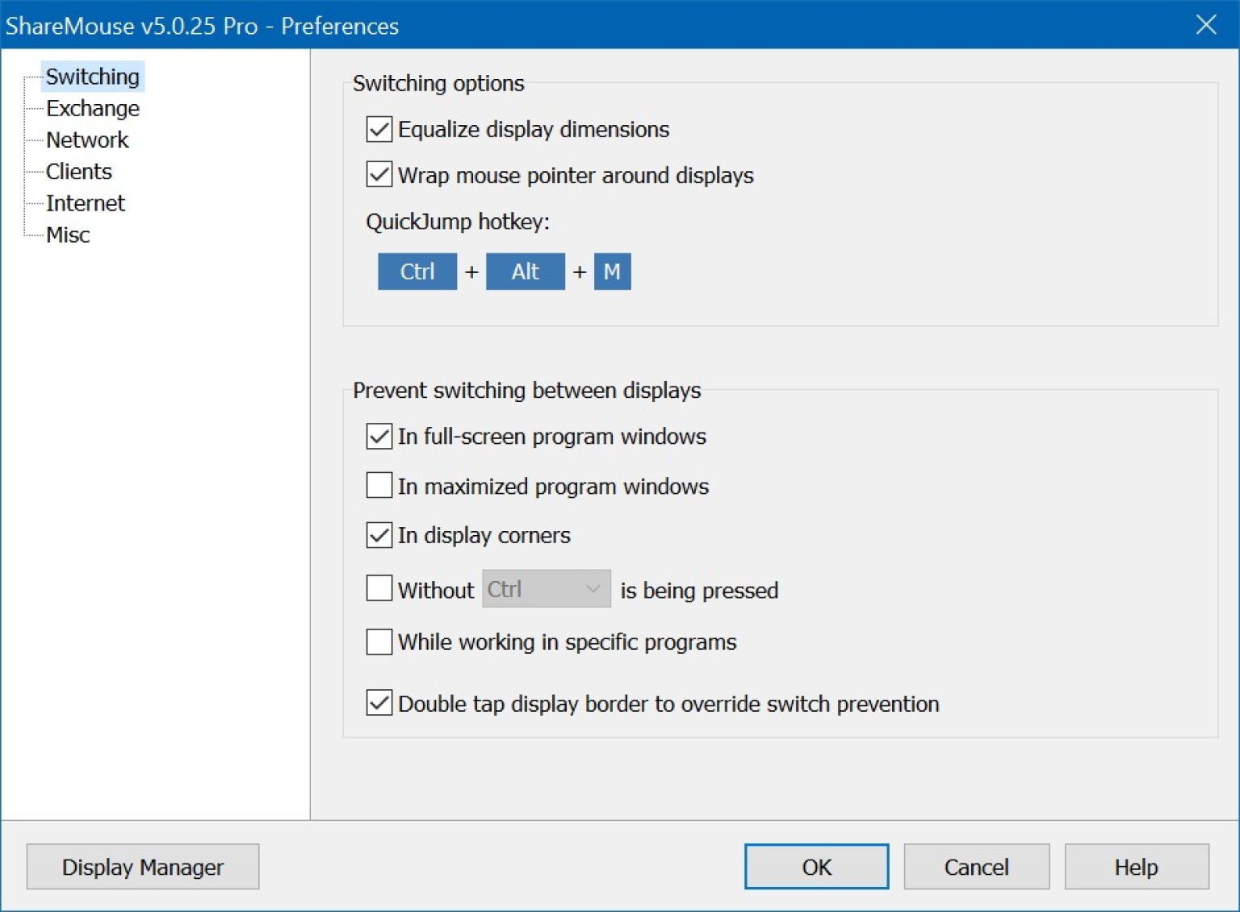The image size is (1240, 912).
Task: Disable Double tap display border override
Action: click(378, 703)
